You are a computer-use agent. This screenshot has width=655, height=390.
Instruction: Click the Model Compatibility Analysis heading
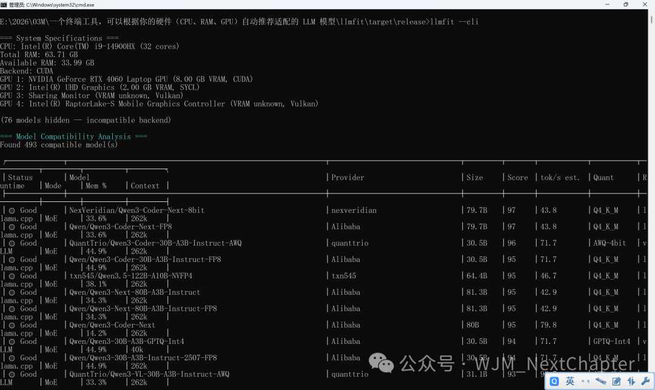pyautogui.click(x=72, y=136)
